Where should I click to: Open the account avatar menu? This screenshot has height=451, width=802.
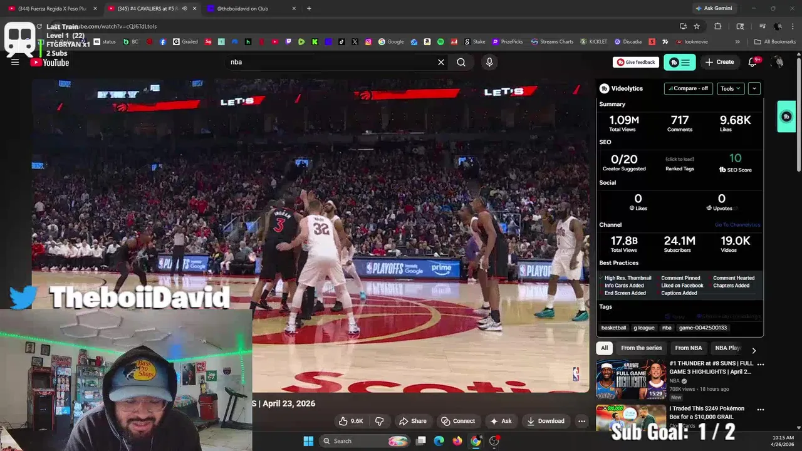pos(778,62)
